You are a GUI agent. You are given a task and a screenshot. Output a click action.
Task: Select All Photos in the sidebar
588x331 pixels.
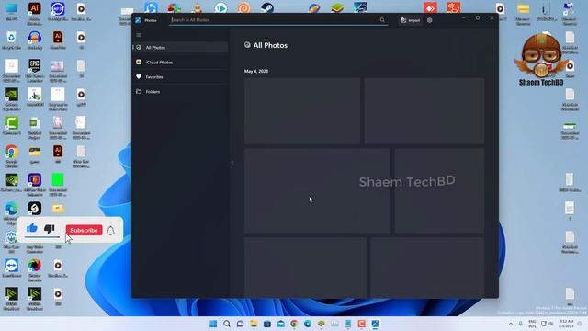point(180,47)
